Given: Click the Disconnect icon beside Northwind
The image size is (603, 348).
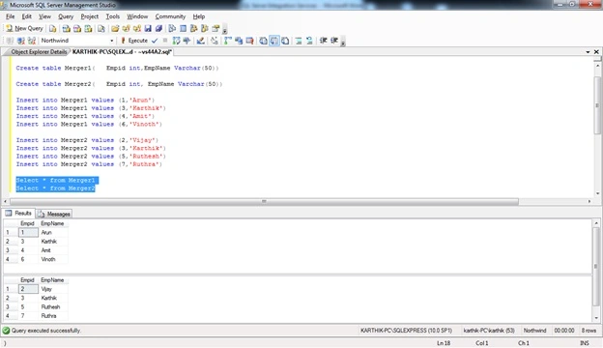Looking at the screenshot, I should point(21,41).
